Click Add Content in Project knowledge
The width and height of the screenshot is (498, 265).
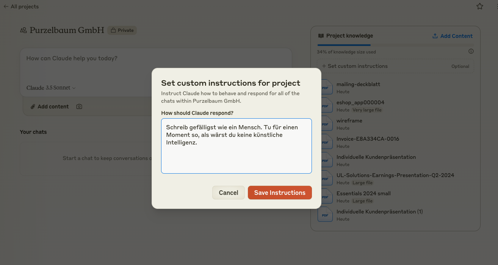click(453, 36)
